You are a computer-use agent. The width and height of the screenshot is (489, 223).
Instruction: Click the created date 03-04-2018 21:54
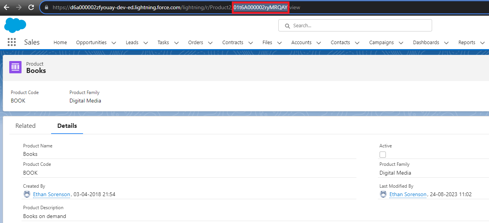(95, 195)
